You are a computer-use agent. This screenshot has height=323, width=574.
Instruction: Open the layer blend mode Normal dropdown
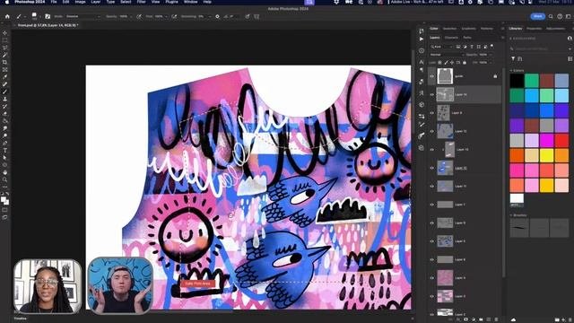(447, 55)
